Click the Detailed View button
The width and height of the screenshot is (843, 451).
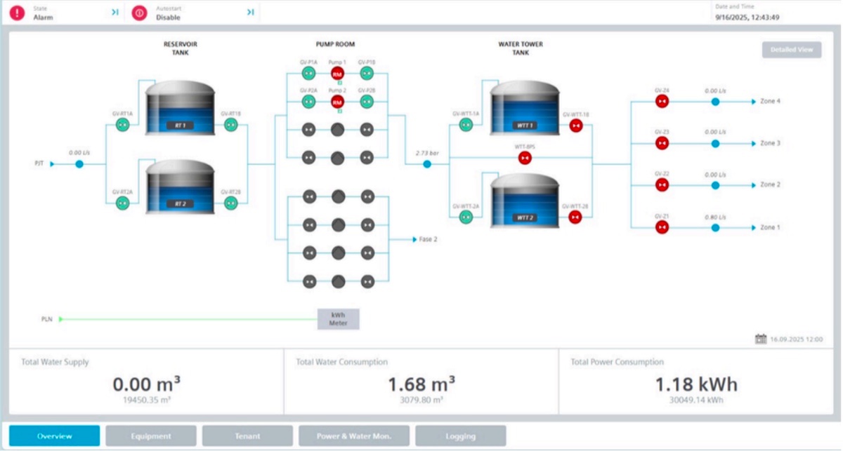coord(792,50)
